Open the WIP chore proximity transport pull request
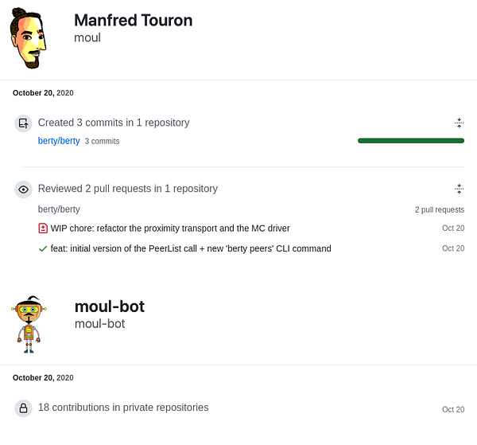 tap(170, 228)
